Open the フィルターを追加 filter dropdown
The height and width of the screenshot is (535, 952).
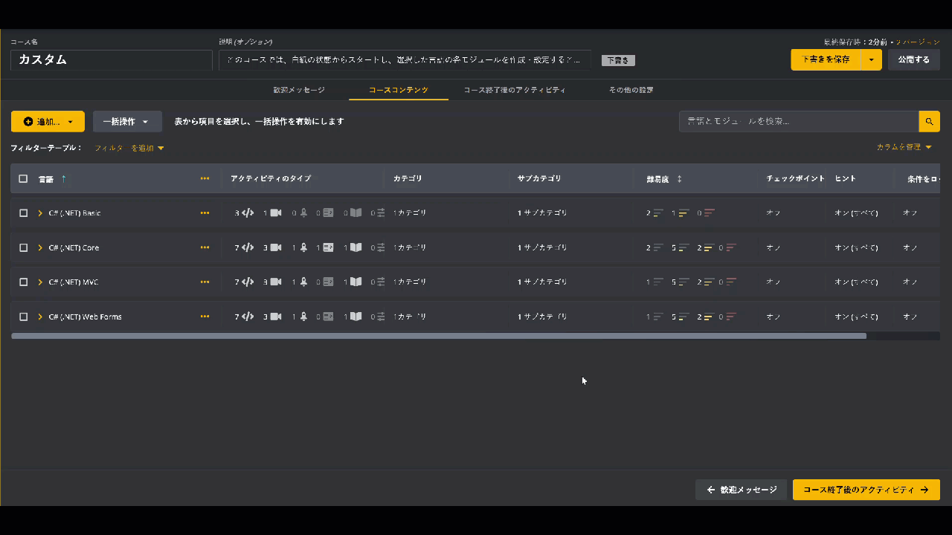[129, 148]
